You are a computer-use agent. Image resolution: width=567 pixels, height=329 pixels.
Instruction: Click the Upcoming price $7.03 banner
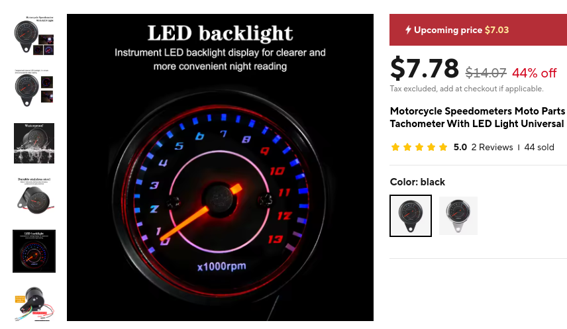(x=478, y=30)
